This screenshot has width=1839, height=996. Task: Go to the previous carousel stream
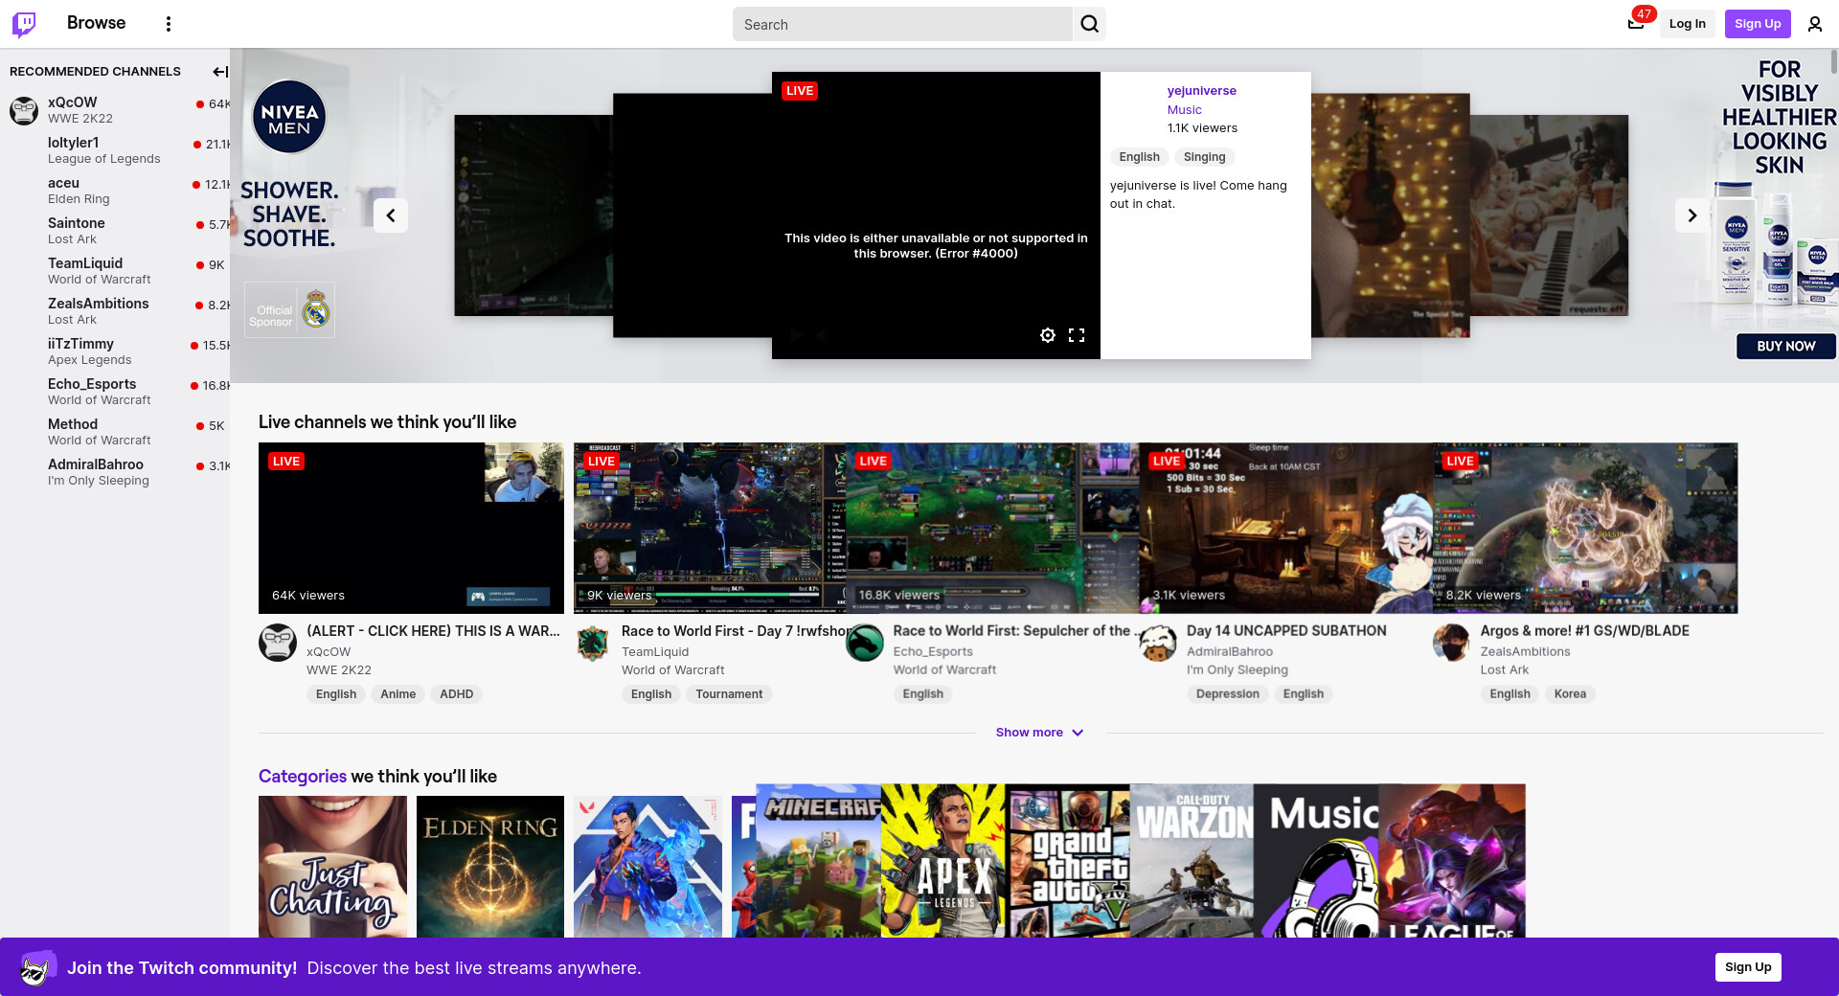[x=391, y=215]
